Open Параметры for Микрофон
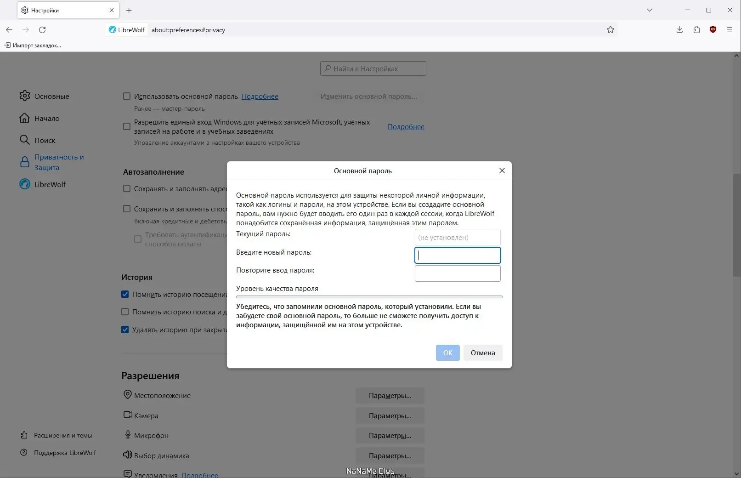Image resolution: width=741 pixels, height=478 pixels. tap(390, 436)
